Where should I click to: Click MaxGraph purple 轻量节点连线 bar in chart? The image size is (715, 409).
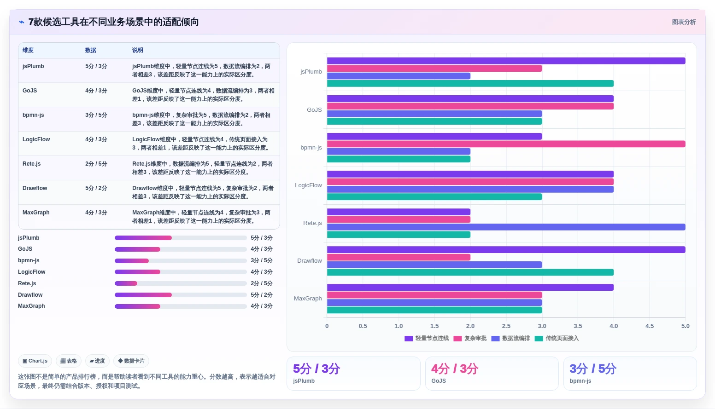(470, 288)
